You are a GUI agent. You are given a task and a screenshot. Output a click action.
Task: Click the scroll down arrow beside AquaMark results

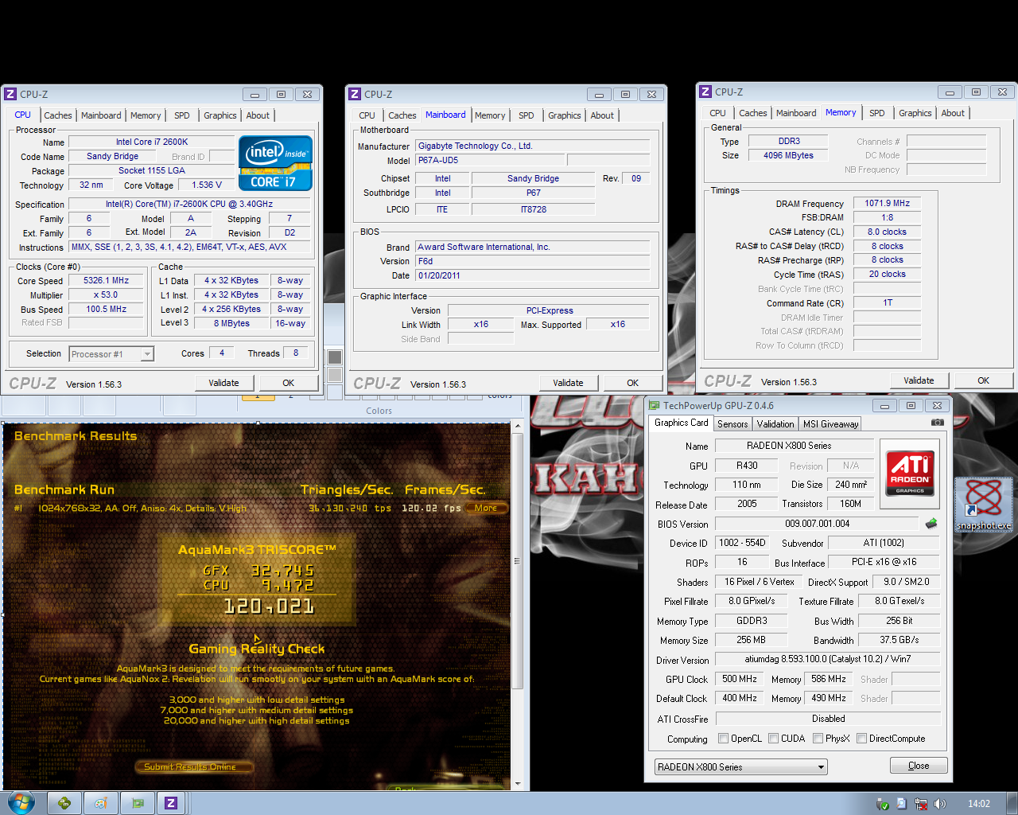click(517, 784)
